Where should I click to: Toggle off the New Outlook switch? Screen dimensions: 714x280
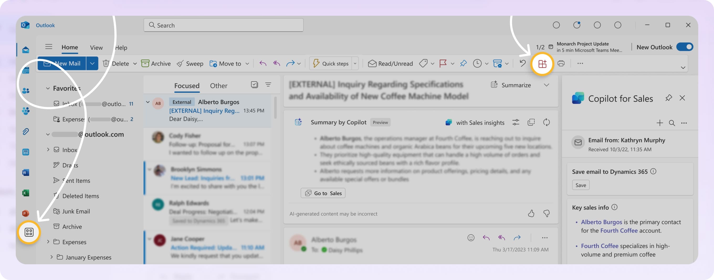coord(684,47)
